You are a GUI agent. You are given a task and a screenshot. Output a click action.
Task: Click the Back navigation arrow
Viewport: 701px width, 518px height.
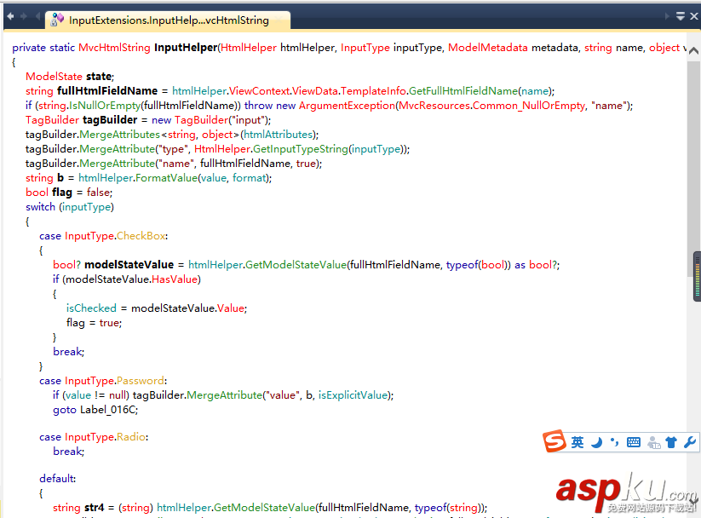click(x=10, y=14)
